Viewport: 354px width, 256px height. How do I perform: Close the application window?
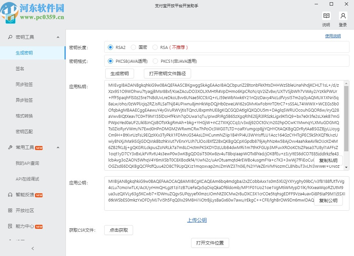(346, 4)
